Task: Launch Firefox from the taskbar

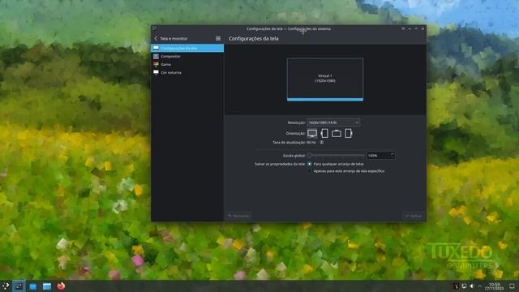Action: [x=61, y=286]
